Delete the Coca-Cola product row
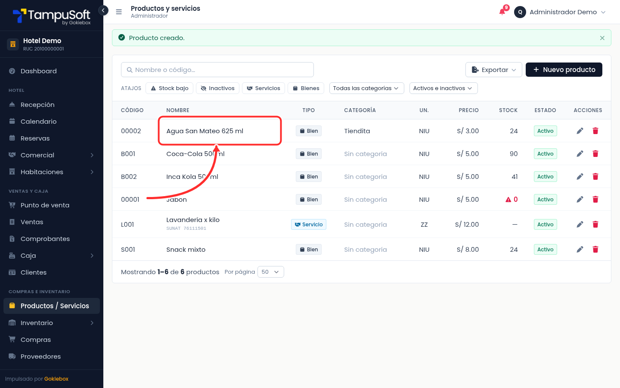Image resolution: width=620 pixels, height=388 pixels. pyautogui.click(x=595, y=154)
